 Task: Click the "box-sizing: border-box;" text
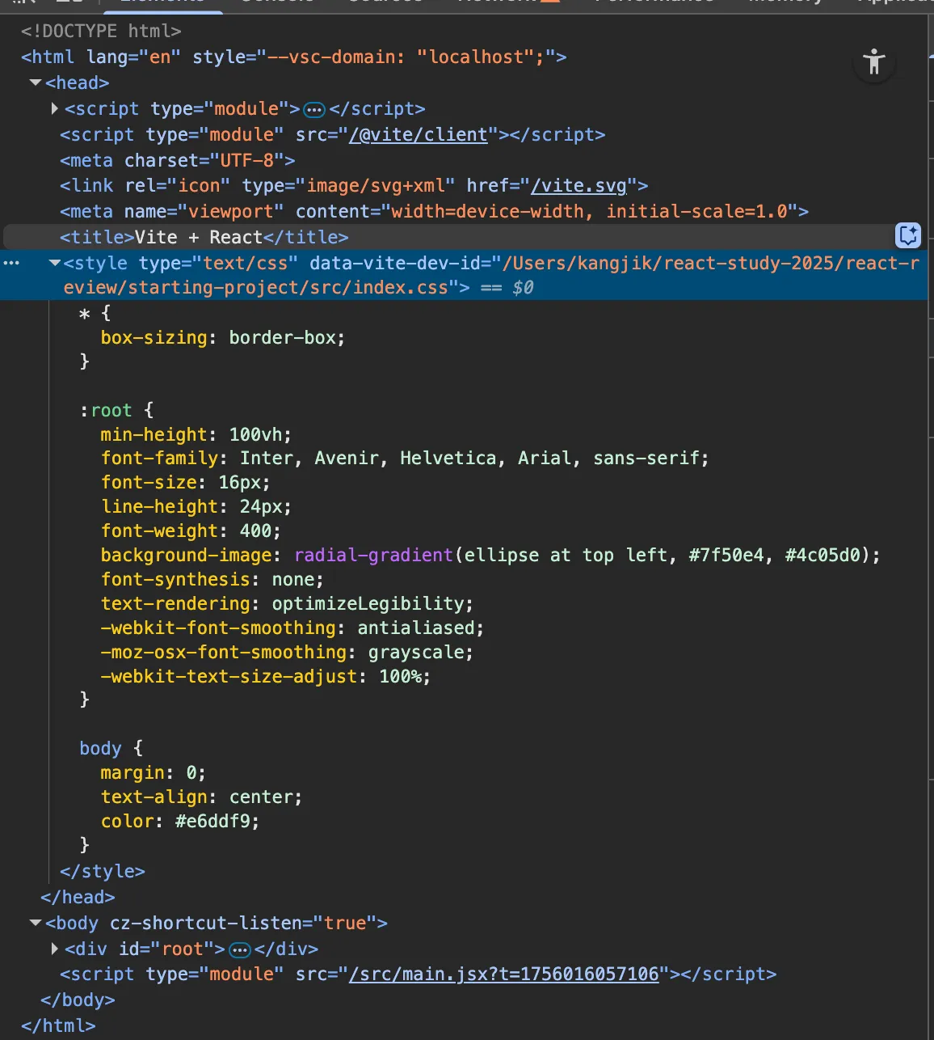coord(223,337)
